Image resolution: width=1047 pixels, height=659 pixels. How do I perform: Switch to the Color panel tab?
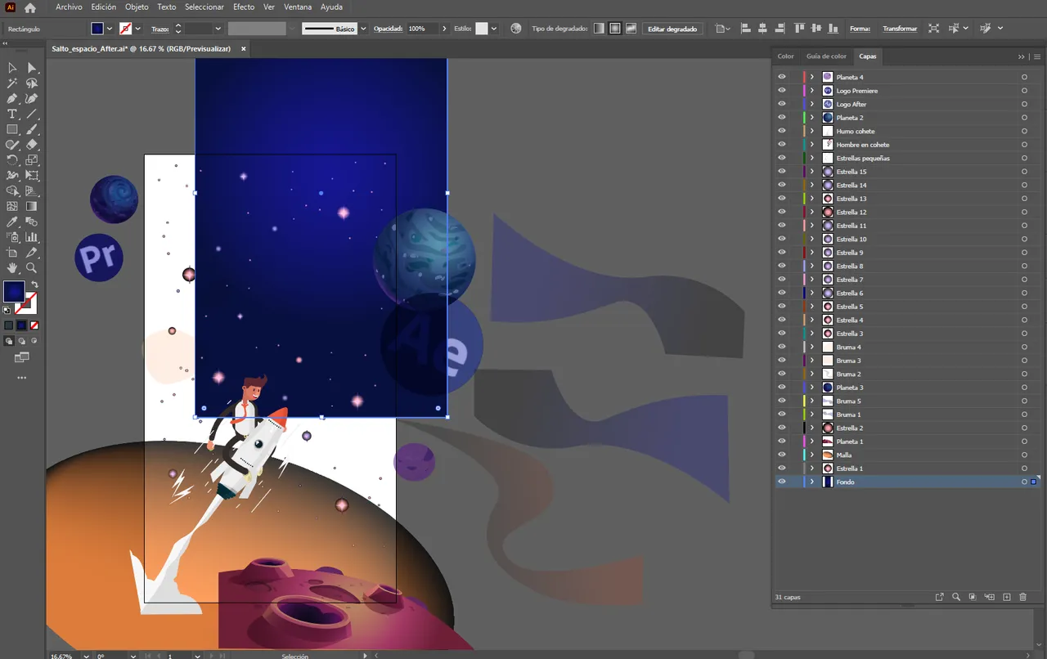click(x=785, y=56)
